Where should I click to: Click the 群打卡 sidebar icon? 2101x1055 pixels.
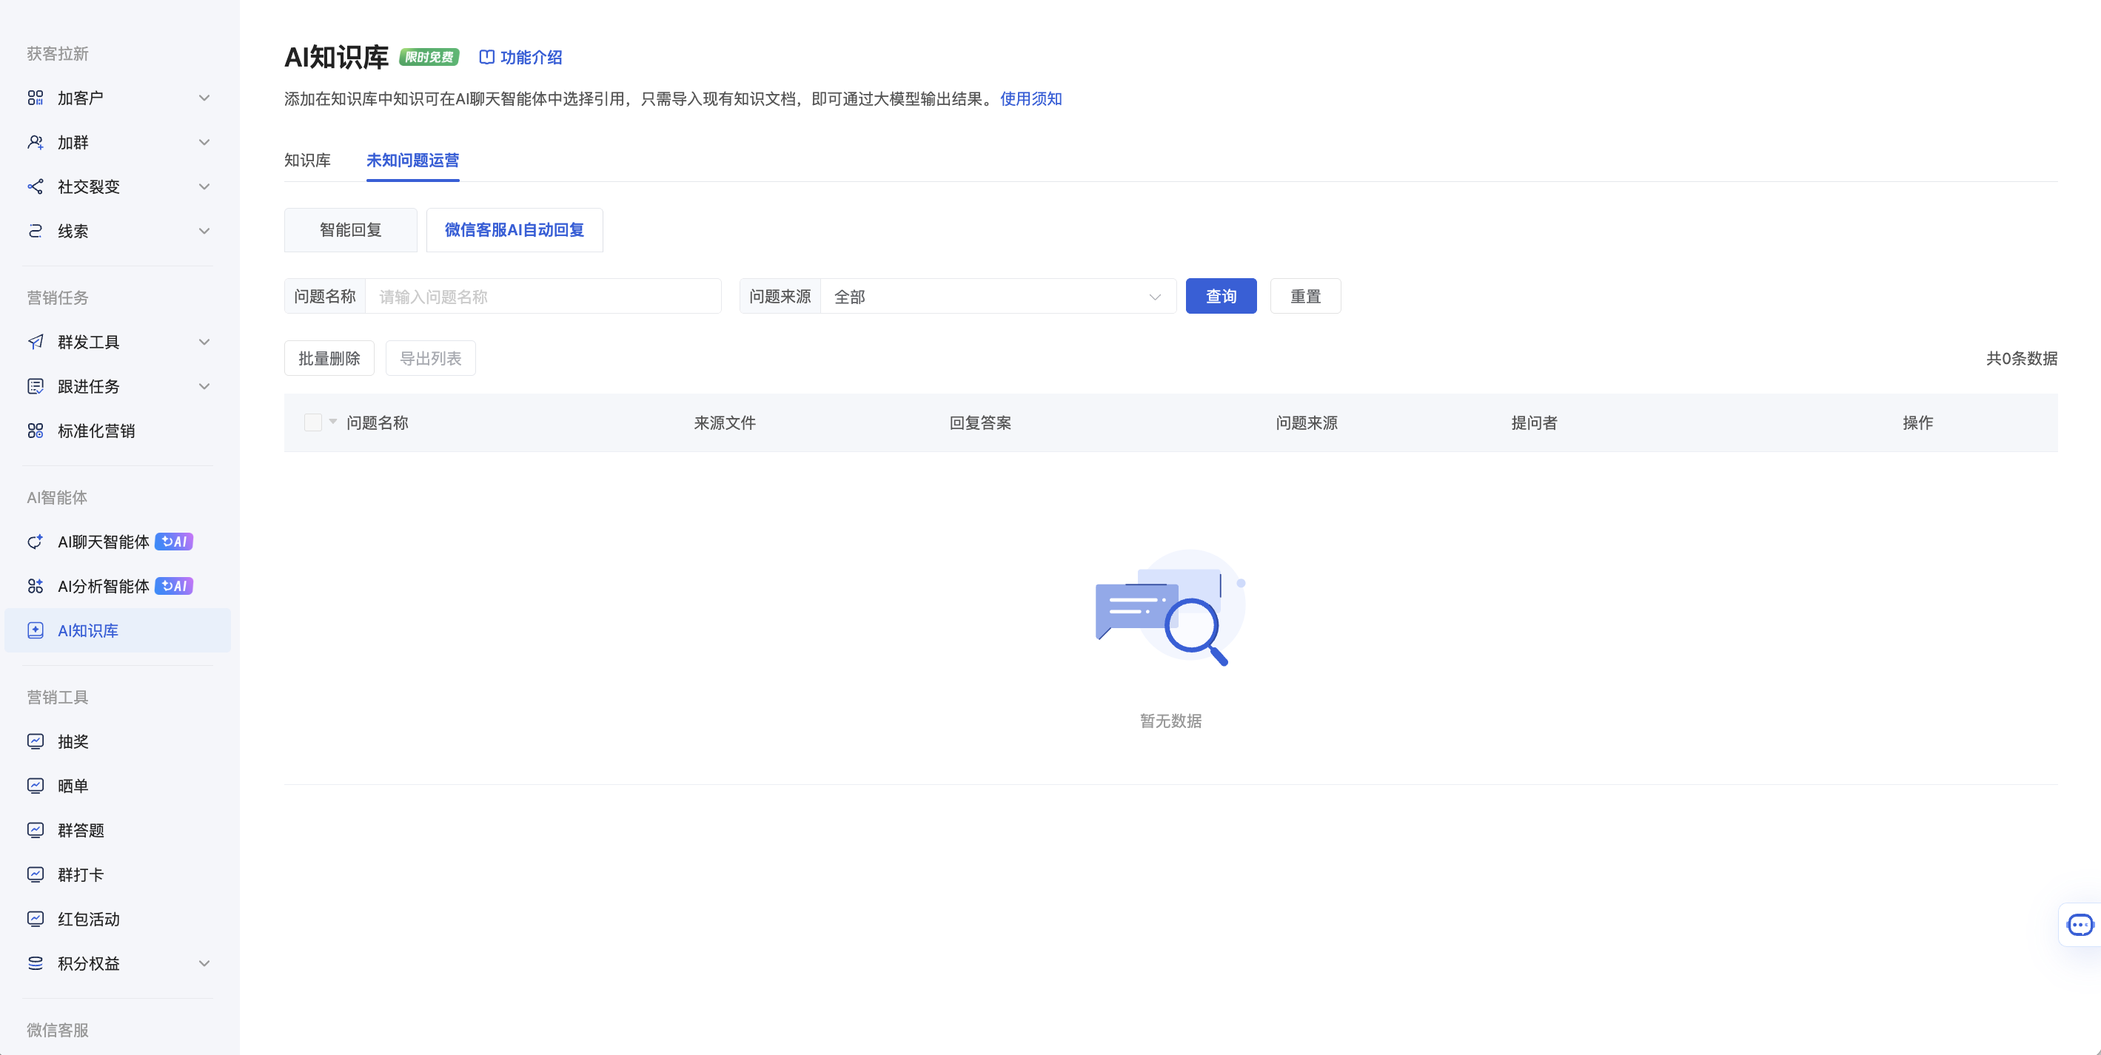coord(35,874)
